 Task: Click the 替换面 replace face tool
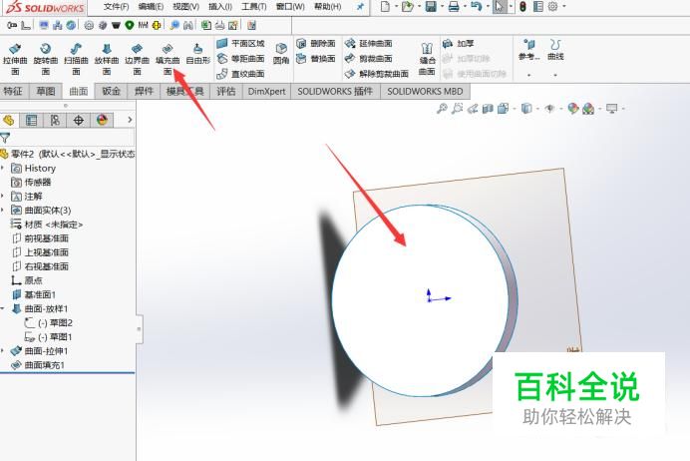tap(316, 58)
